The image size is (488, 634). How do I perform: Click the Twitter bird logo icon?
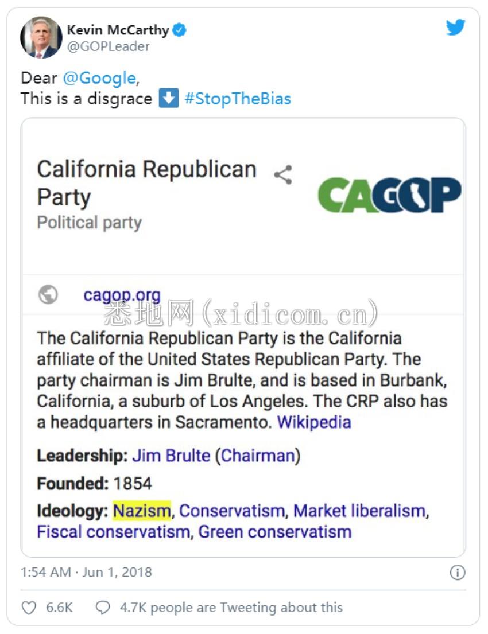(456, 28)
